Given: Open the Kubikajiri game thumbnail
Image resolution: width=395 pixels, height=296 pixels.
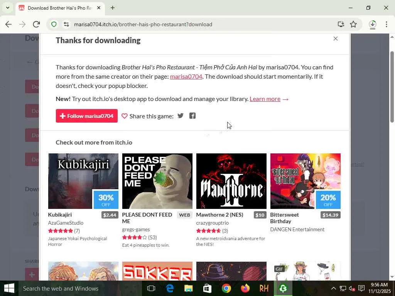Looking at the screenshot, I should (83, 181).
